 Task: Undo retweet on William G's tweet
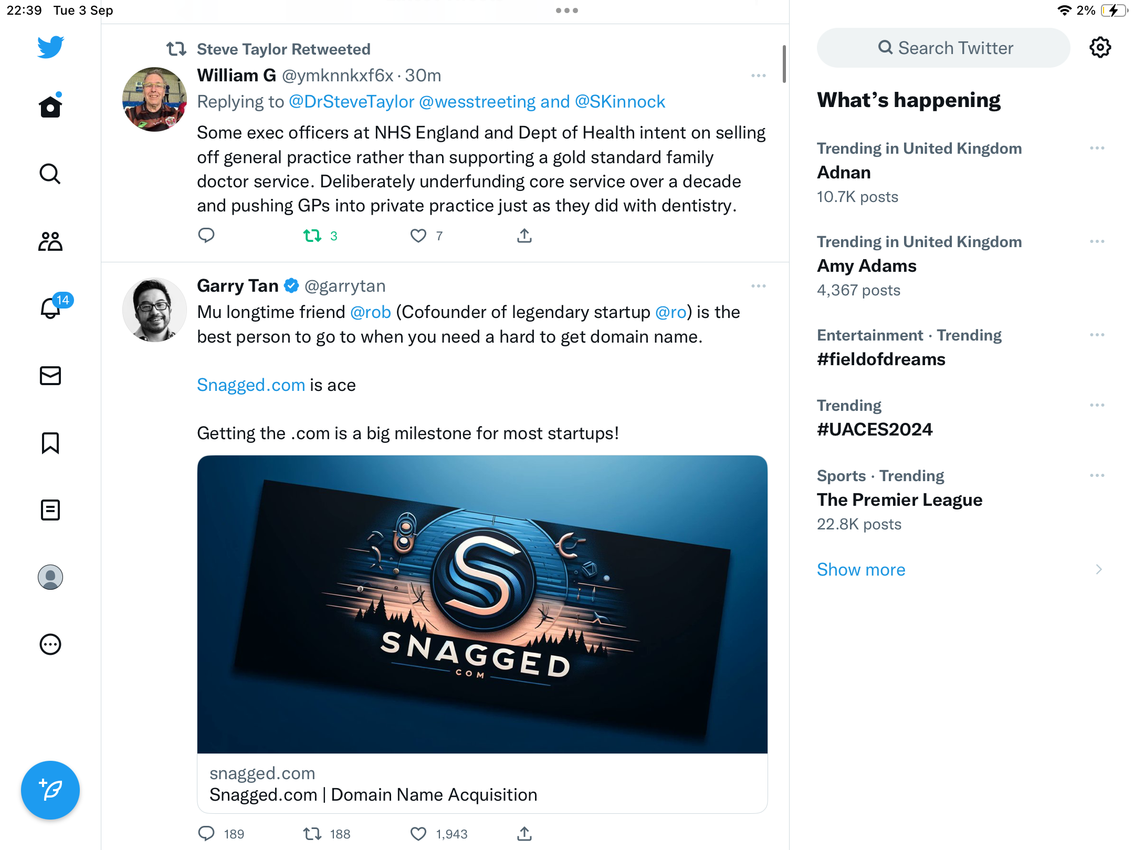[312, 236]
